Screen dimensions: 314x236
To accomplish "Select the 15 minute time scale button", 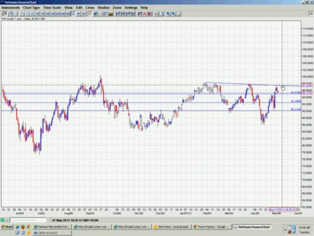I will (x=42, y=14).
